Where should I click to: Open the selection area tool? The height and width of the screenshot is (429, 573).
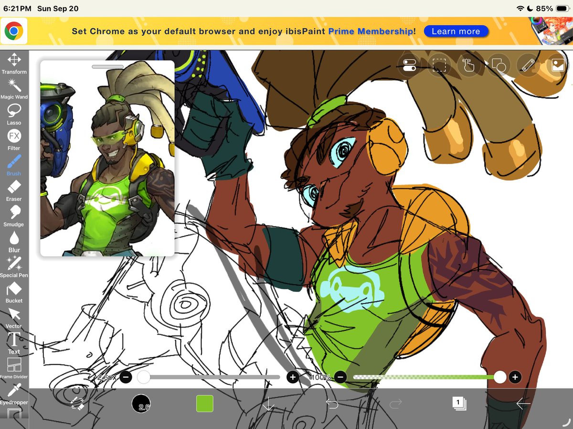(x=439, y=65)
